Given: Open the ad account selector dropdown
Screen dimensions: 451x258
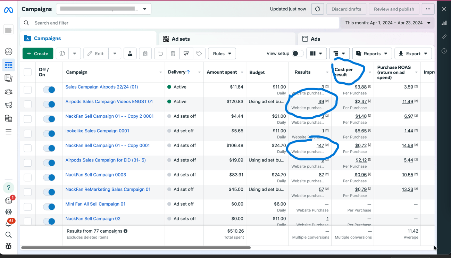Looking at the screenshot, I should click(x=103, y=9).
